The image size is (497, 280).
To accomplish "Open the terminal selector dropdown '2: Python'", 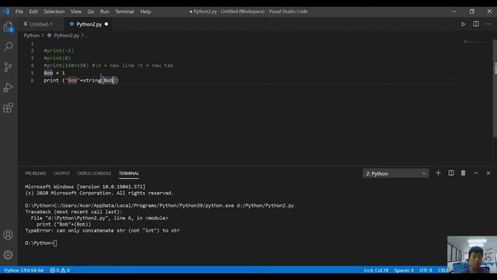I will pos(395,173).
